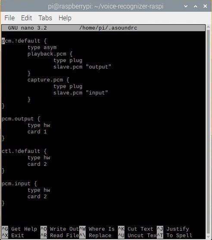The height and width of the screenshot is (240, 212).
Task: Open the File menu
Action: click(x=9, y=18)
